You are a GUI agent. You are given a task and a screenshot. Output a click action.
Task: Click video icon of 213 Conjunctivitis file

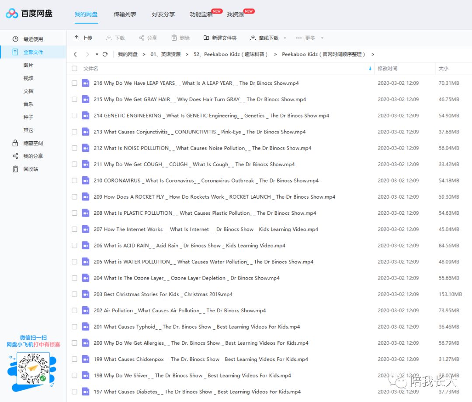point(86,132)
